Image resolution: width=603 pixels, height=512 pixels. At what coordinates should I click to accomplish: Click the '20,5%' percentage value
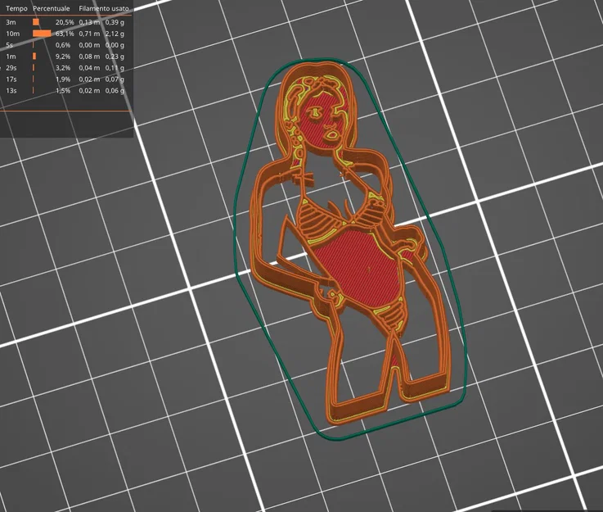point(65,22)
